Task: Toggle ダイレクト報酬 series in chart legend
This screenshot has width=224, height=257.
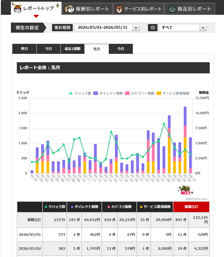Action: tap(108, 93)
